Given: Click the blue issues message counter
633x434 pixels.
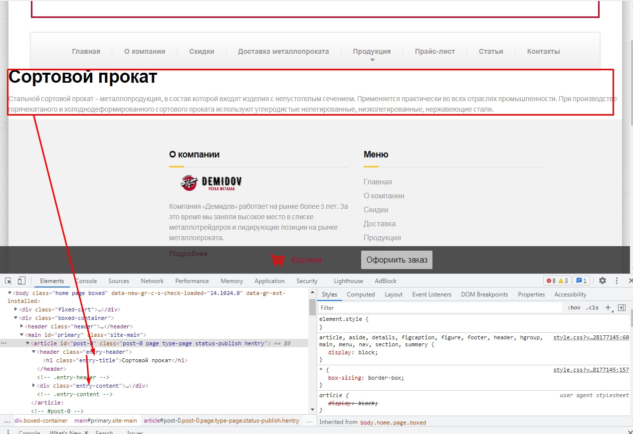Looking at the screenshot, I should click(x=582, y=281).
